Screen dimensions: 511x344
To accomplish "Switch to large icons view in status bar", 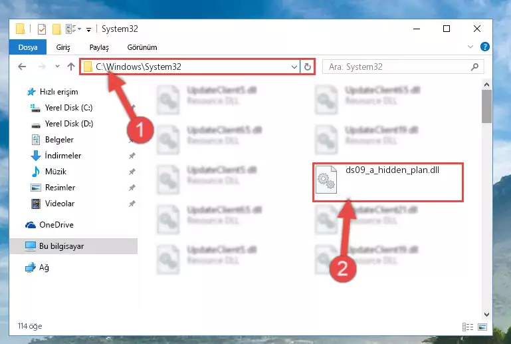I will pyautogui.click(x=482, y=327).
